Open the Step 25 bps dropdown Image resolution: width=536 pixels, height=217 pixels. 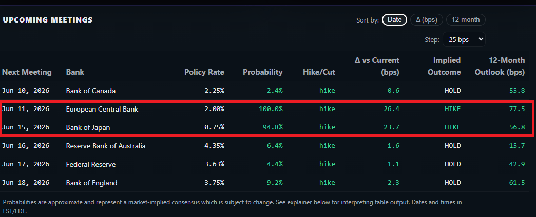464,39
